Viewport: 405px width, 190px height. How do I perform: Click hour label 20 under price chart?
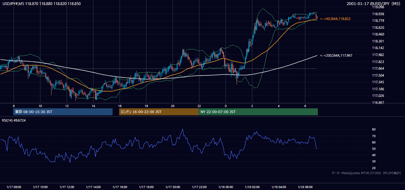point(173,106)
